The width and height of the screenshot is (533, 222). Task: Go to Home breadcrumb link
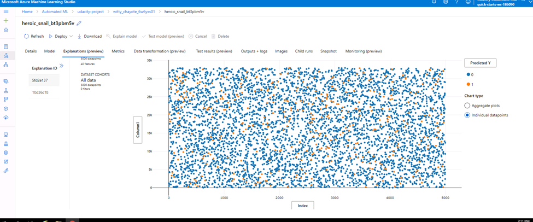click(x=27, y=11)
